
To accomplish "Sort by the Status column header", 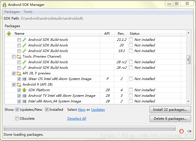I will click(155, 33).
